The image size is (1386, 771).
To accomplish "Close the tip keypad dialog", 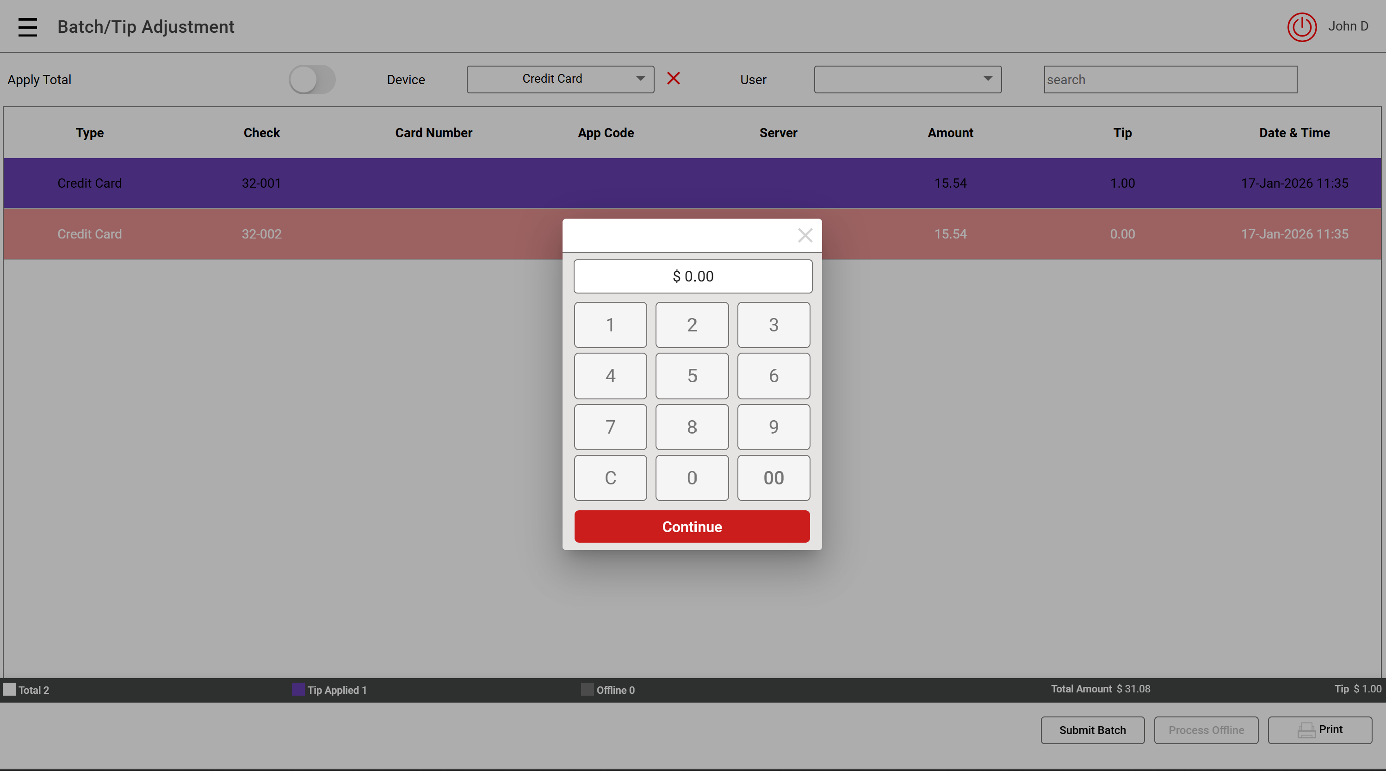I will coord(805,235).
